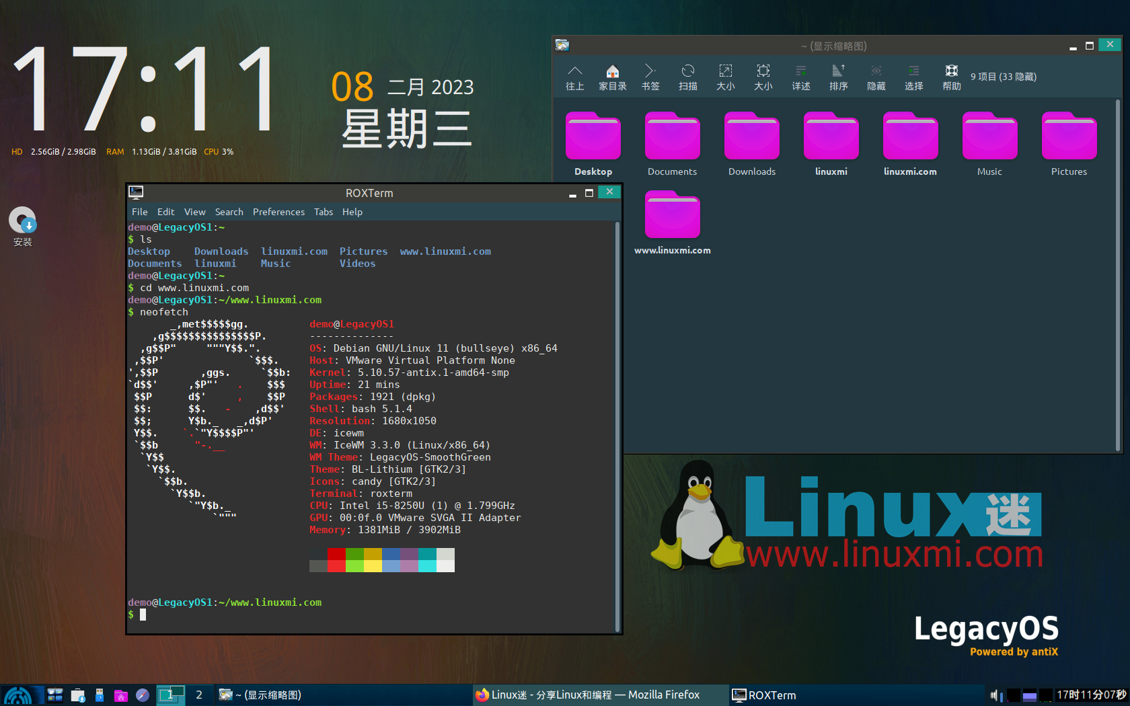Select the www.linuxmi.com folder icon
This screenshot has height=706, width=1130.
click(x=672, y=223)
